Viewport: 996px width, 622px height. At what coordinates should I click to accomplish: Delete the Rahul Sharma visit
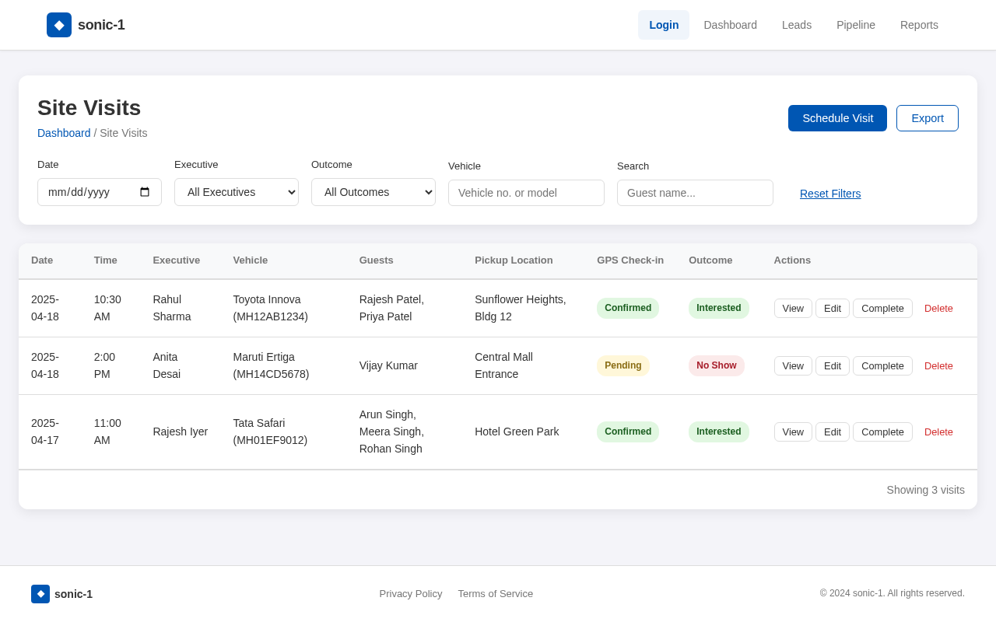(938, 308)
